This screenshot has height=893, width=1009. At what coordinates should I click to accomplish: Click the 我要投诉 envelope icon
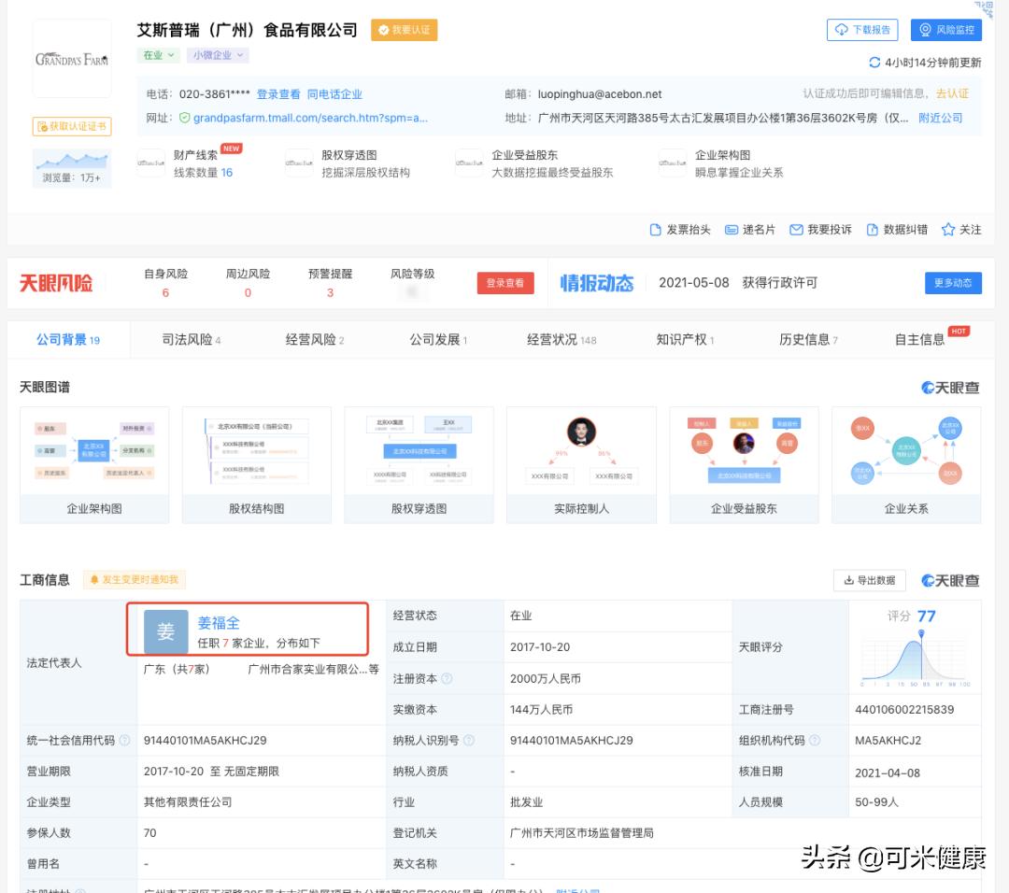[796, 229]
